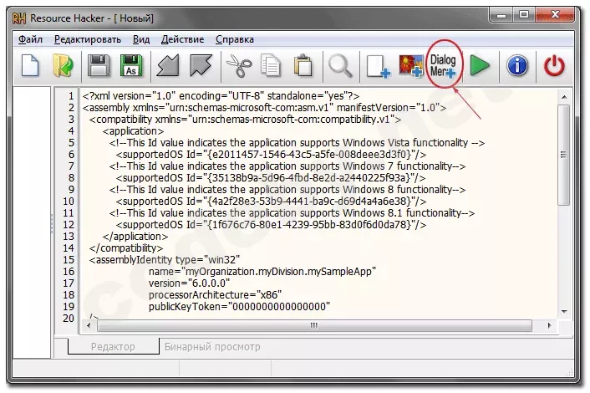The width and height of the screenshot is (590, 393).
Task: Click the publicKeyToken line of zeros
Action: 239,306
